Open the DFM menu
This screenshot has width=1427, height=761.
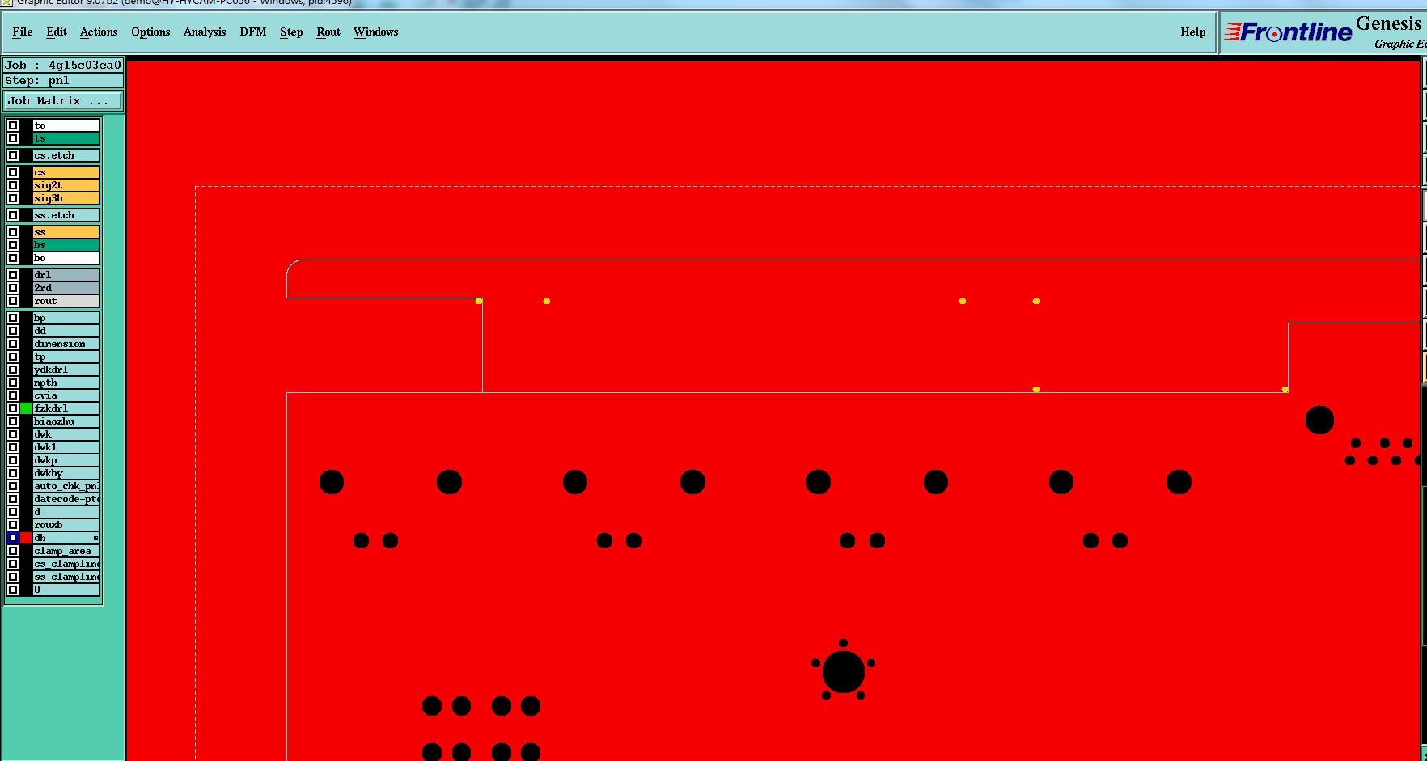coord(253,32)
